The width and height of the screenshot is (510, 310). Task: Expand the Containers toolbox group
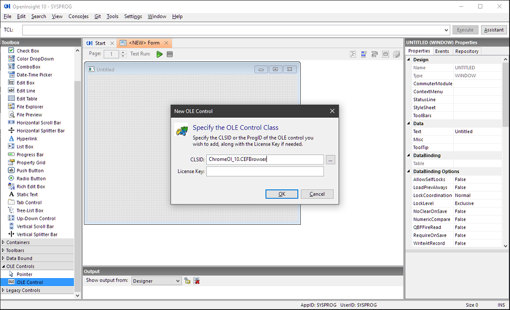click(x=3, y=242)
